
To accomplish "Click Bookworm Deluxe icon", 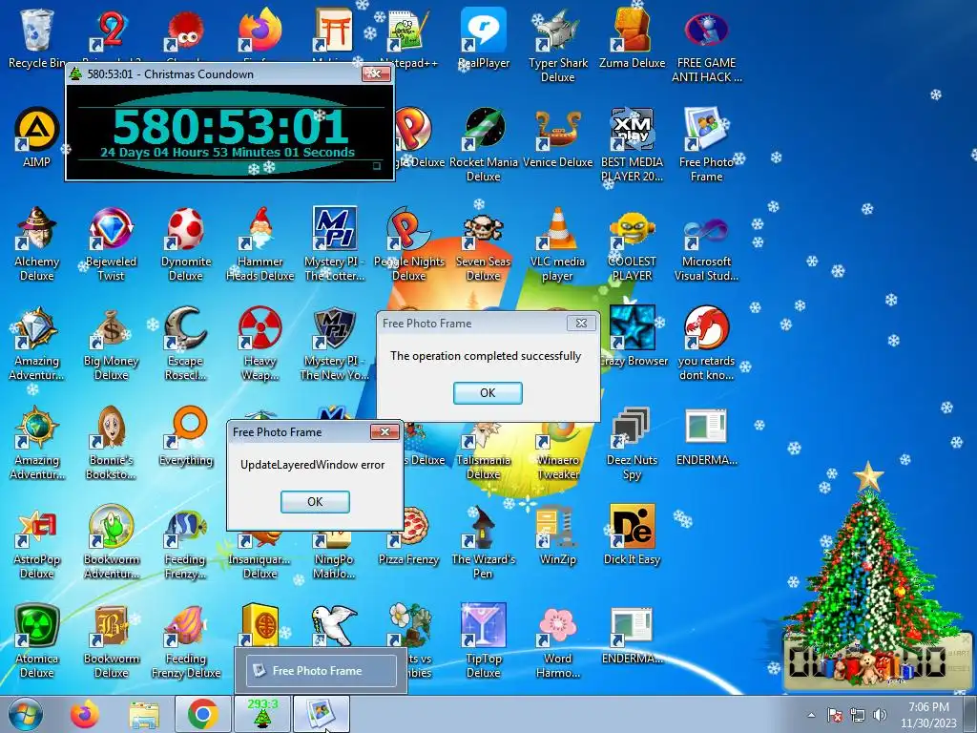I will point(111,640).
